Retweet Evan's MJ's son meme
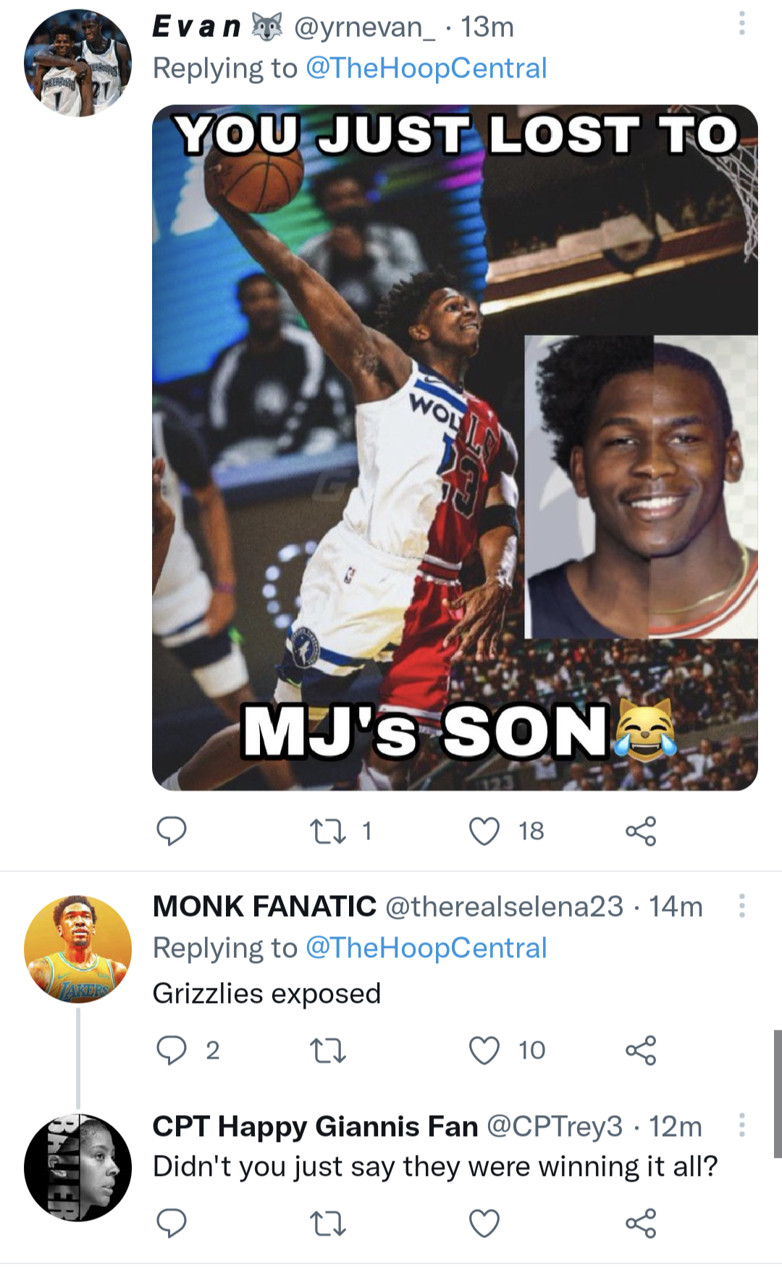 pos(328,831)
